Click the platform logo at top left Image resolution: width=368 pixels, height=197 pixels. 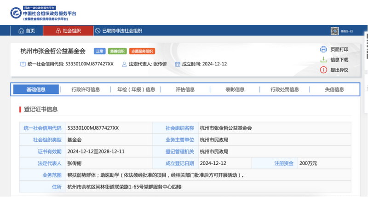(43, 13)
